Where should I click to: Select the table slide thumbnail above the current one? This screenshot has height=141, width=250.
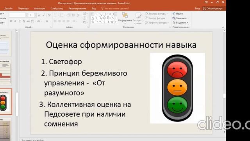(x=6, y=73)
